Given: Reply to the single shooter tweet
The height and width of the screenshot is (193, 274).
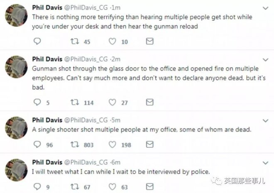Looking at the screenshot, I should (37, 145).
